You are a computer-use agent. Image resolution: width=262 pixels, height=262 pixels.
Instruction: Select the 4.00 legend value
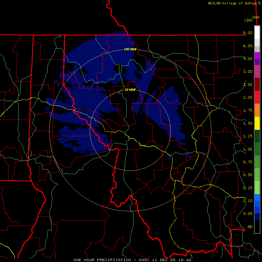[248, 59]
